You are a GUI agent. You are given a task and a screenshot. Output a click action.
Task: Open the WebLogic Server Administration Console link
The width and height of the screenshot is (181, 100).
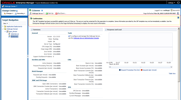[86, 38]
